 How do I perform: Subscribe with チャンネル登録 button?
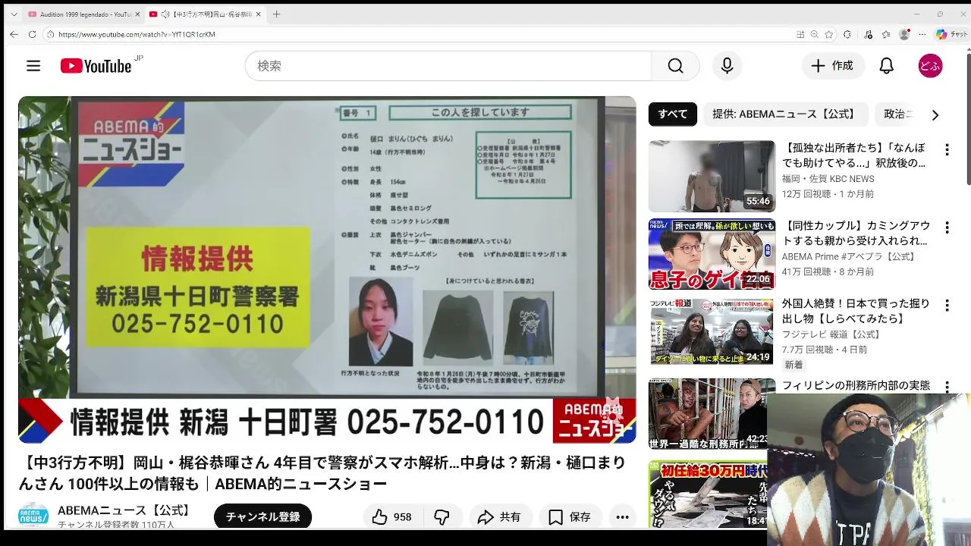262,517
